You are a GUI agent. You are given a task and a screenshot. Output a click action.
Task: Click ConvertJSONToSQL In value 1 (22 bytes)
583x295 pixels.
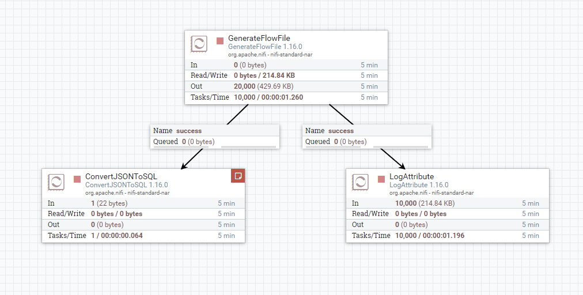109,203
